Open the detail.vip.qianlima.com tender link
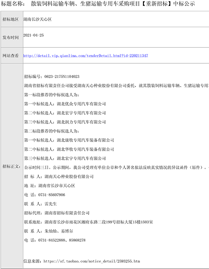The image size is (209, 269). tap(86, 56)
